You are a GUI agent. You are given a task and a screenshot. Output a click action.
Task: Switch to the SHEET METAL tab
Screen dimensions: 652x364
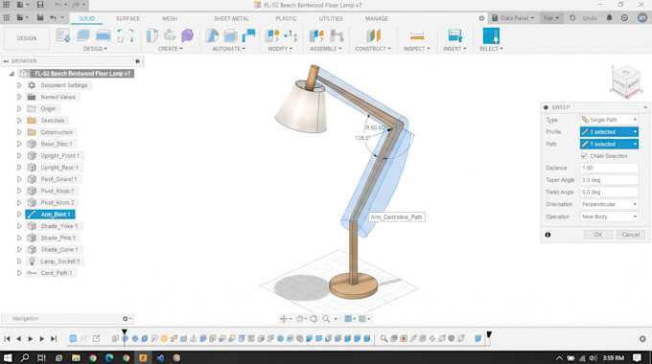(232, 19)
